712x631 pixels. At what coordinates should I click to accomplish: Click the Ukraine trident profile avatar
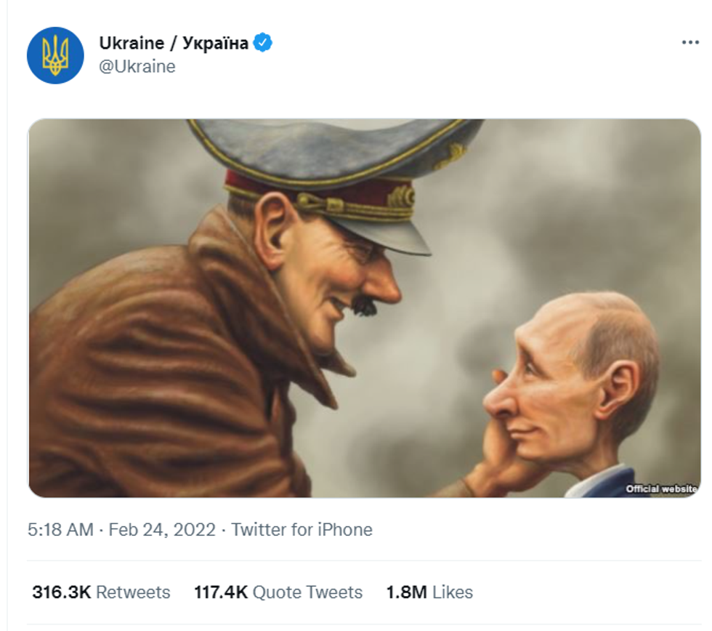[55, 55]
